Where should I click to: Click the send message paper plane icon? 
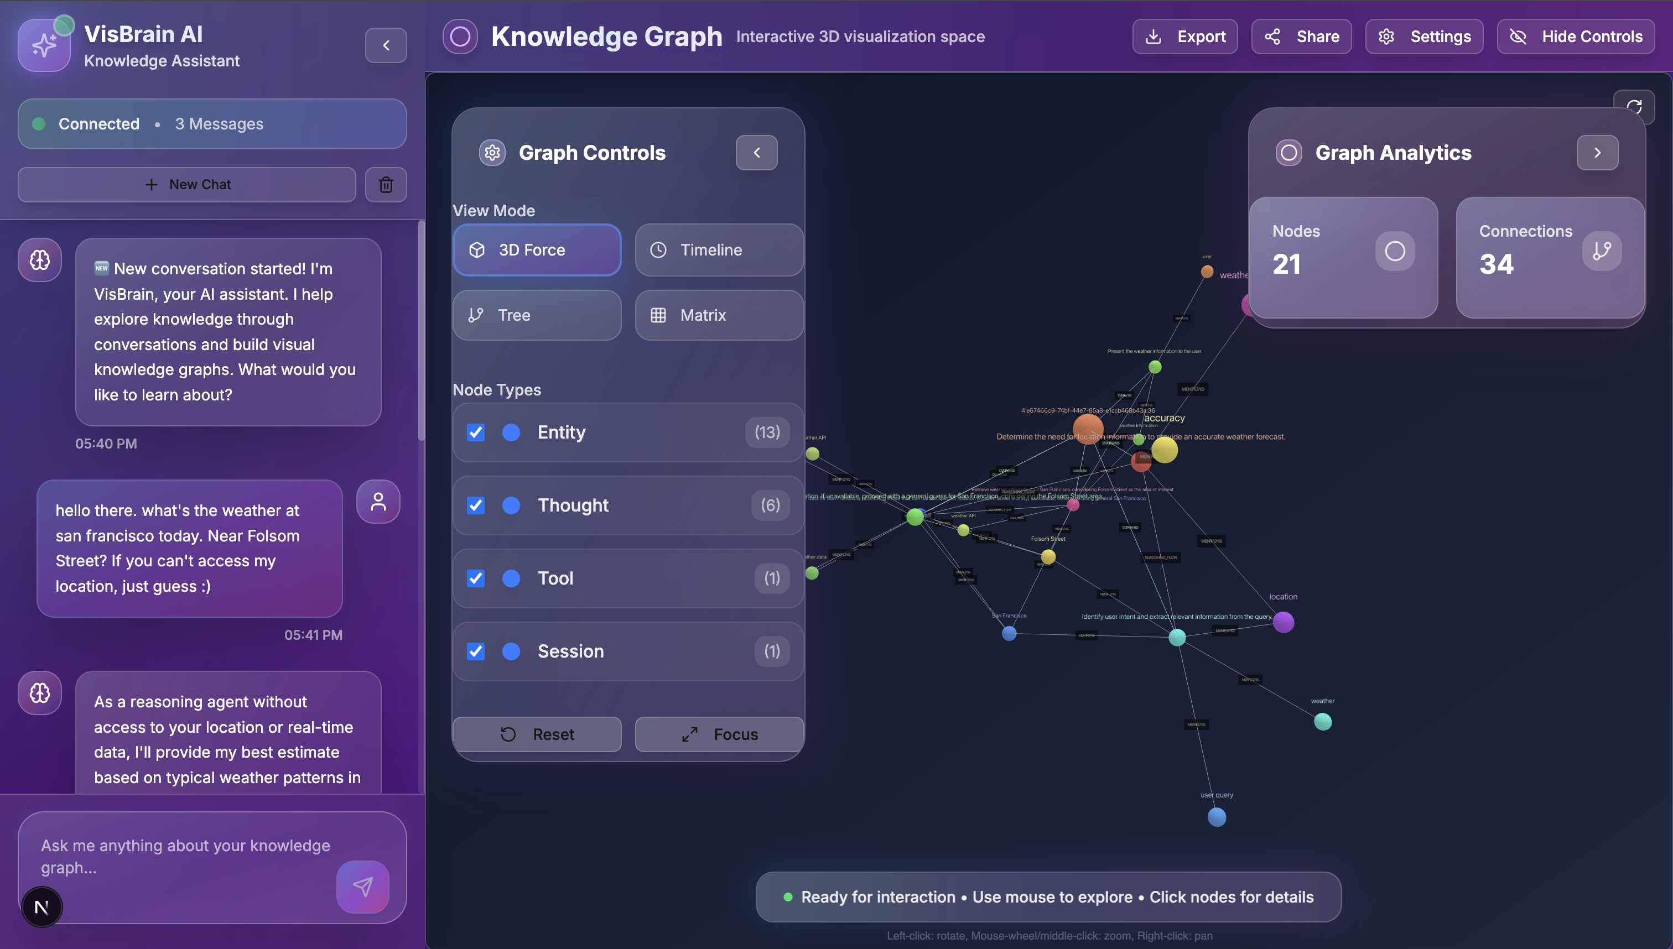(362, 887)
